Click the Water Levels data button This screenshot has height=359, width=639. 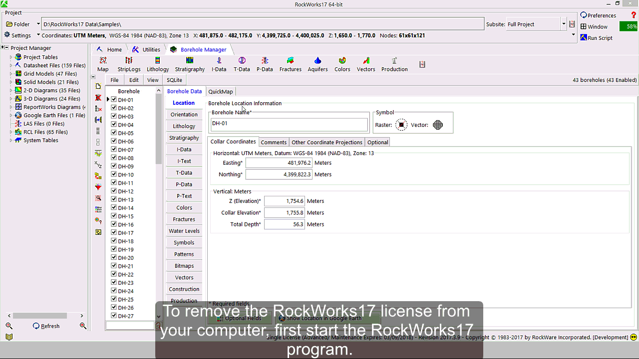pos(184,231)
